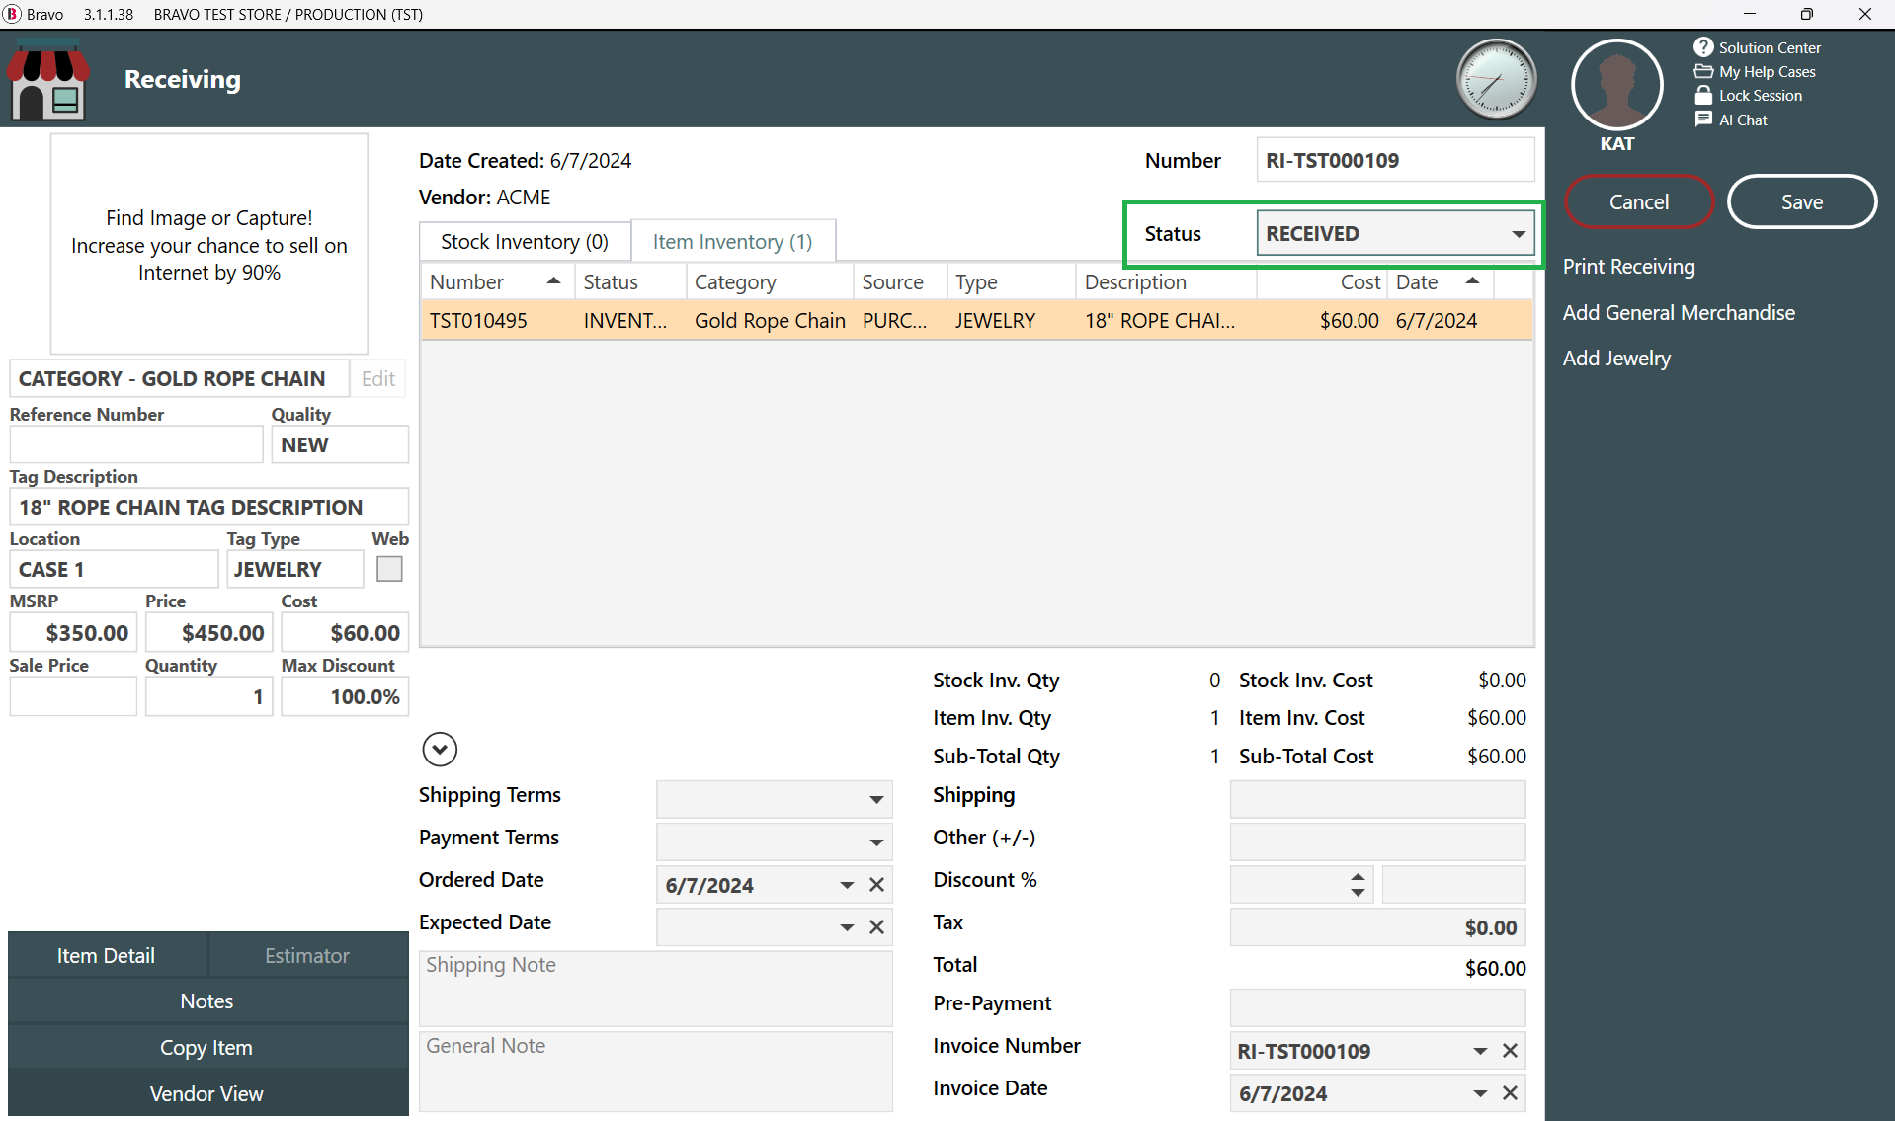Viewport: 1895px width, 1121px height.
Task: Lock the current session
Action: coord(1749,96)
